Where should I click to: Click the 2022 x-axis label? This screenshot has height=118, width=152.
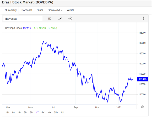(x=119, y=107)
